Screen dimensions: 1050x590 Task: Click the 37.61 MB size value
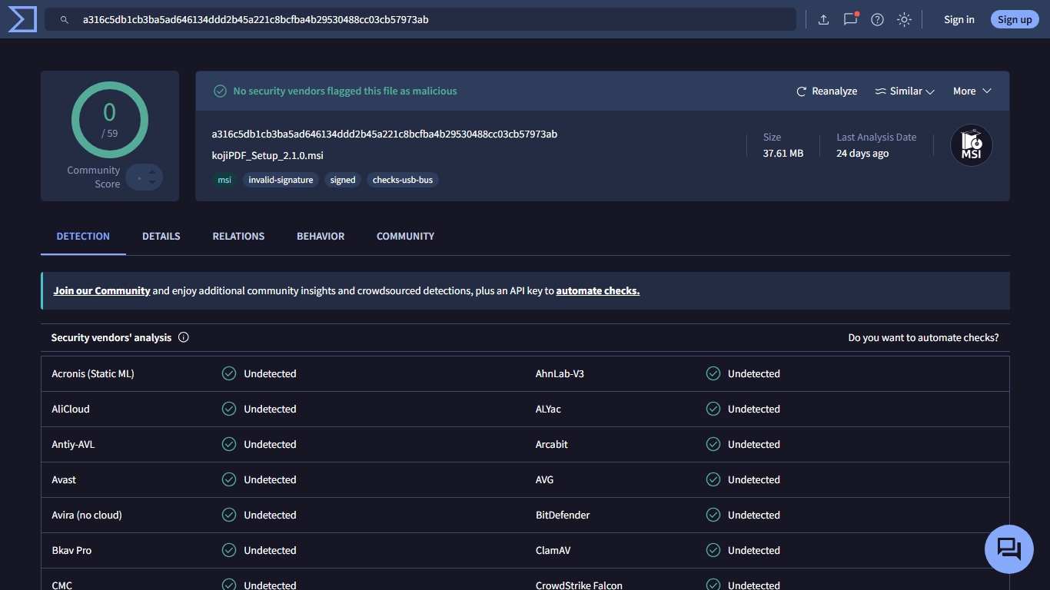tap(783, 153)
